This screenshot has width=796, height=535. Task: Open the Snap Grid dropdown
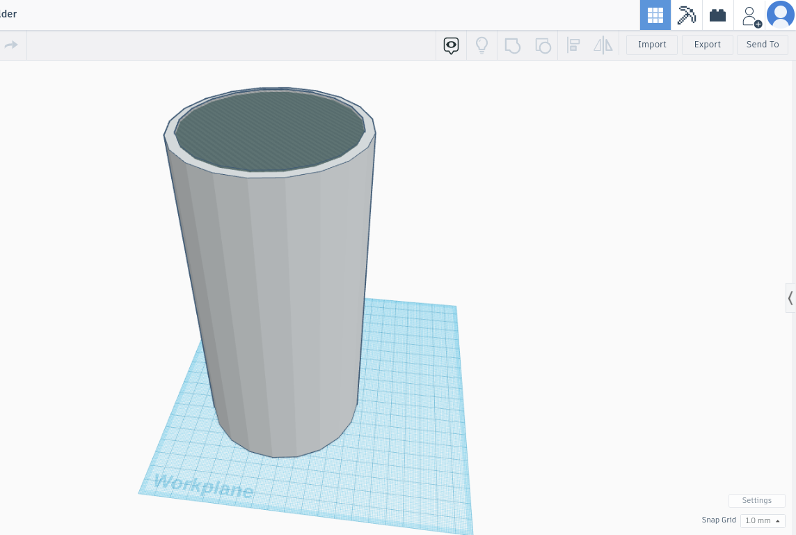tap(762, 520)
